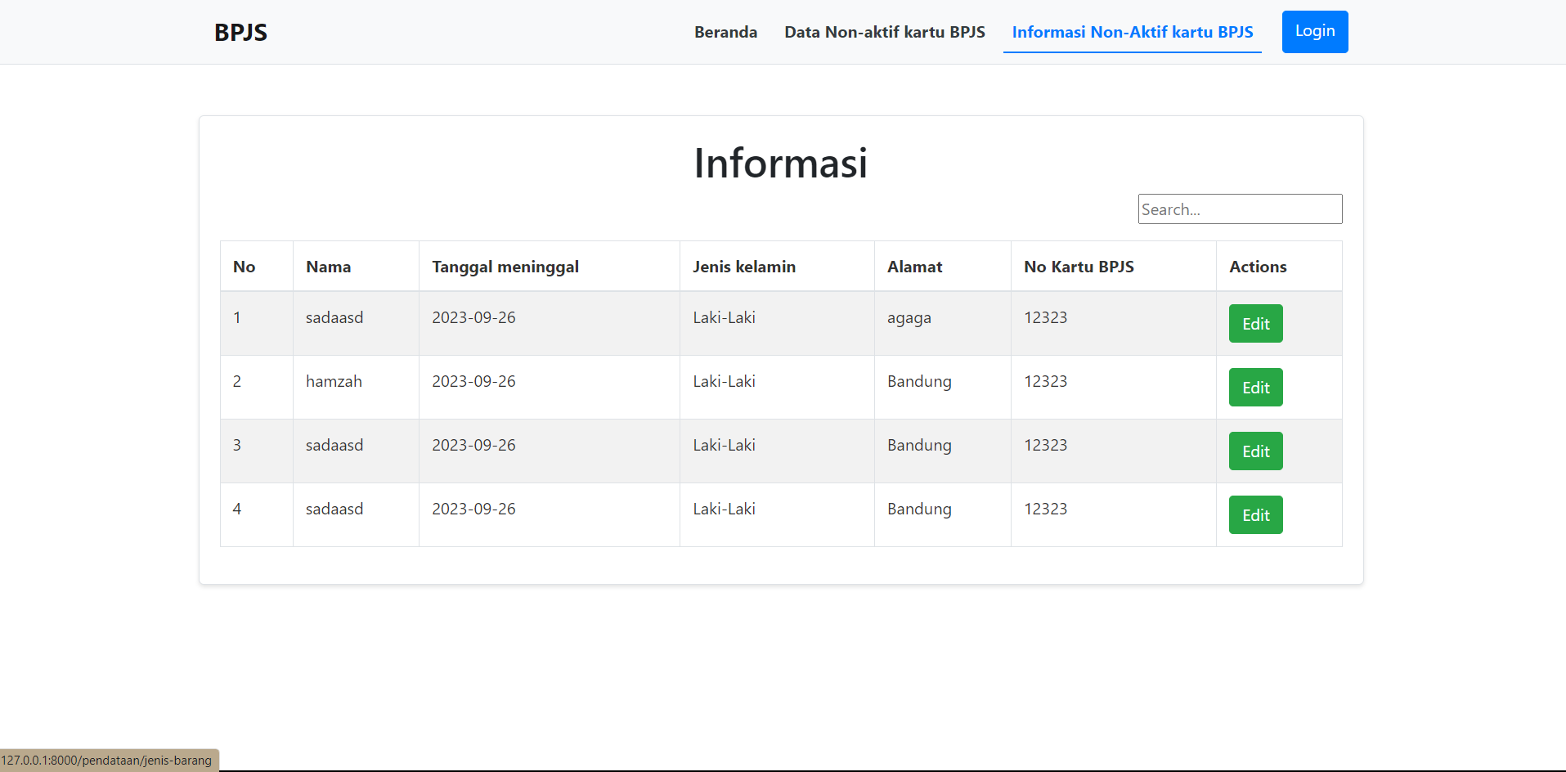This screenshot has width=1566, height=772.
Task: Select Informasi Non-Aktif kartu BPJS tab
Action: point(1132,32)
